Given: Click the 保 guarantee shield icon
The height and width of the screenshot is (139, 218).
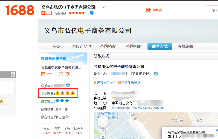Looking at the screenshot, I should point(61,74).
